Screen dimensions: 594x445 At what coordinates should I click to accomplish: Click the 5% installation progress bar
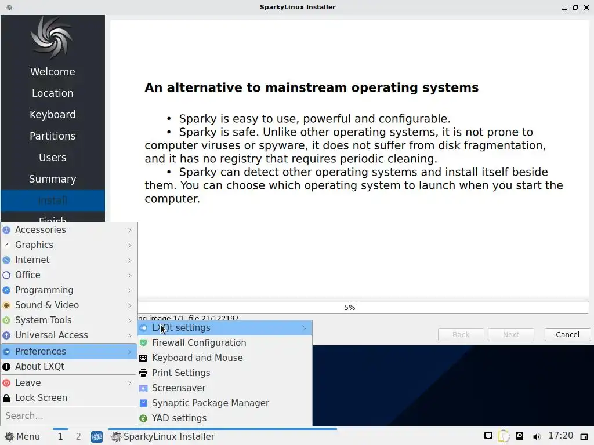(x=363, y=308)
